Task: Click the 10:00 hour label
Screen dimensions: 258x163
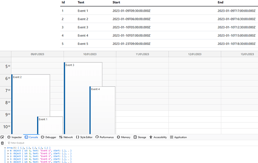Action: 7,127
